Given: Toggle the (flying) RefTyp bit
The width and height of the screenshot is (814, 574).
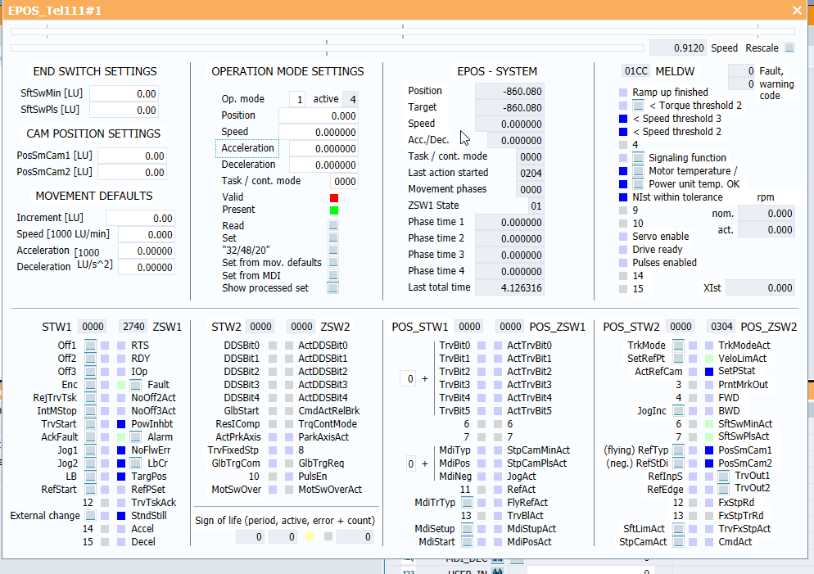Looking at the screenshot, I should pos(678,450).
